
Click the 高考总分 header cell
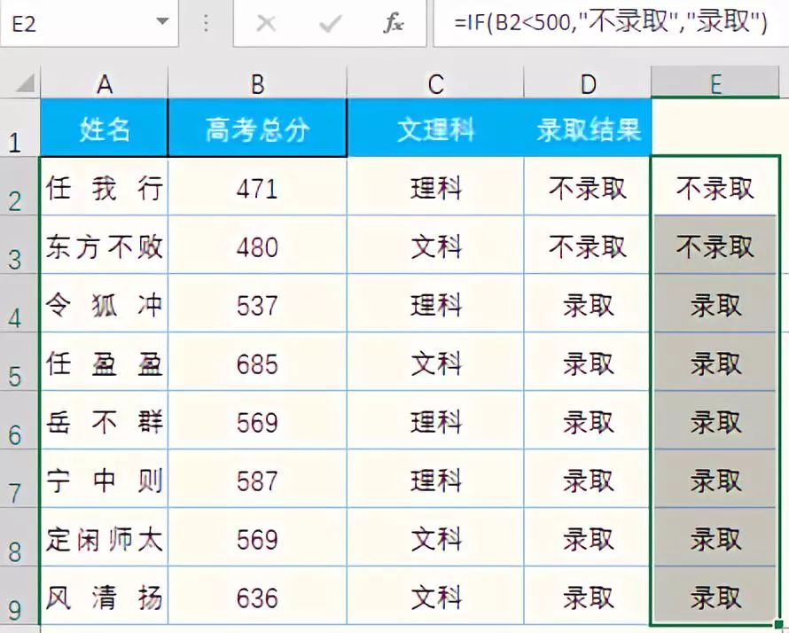[257, 129]
